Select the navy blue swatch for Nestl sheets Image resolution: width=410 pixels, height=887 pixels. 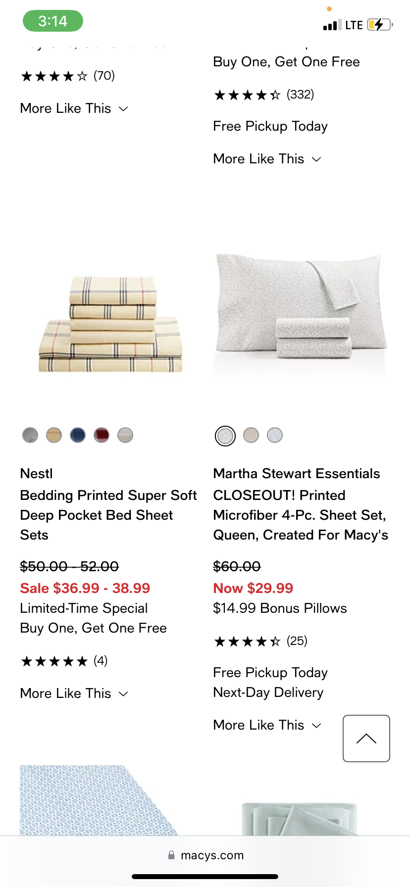(x=78, y=435)
